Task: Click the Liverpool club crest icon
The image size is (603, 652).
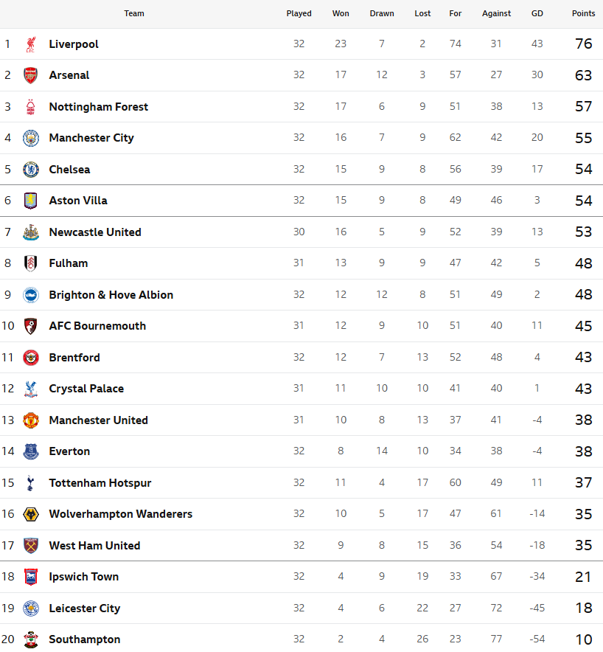Action: (31, 44)
